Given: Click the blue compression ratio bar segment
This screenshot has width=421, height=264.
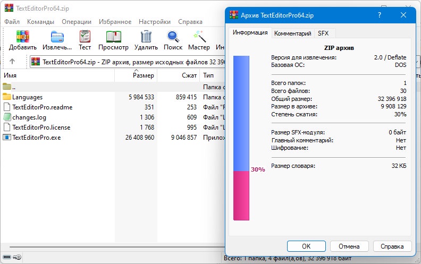Looking at the screenshot, I should pos(241,113).
